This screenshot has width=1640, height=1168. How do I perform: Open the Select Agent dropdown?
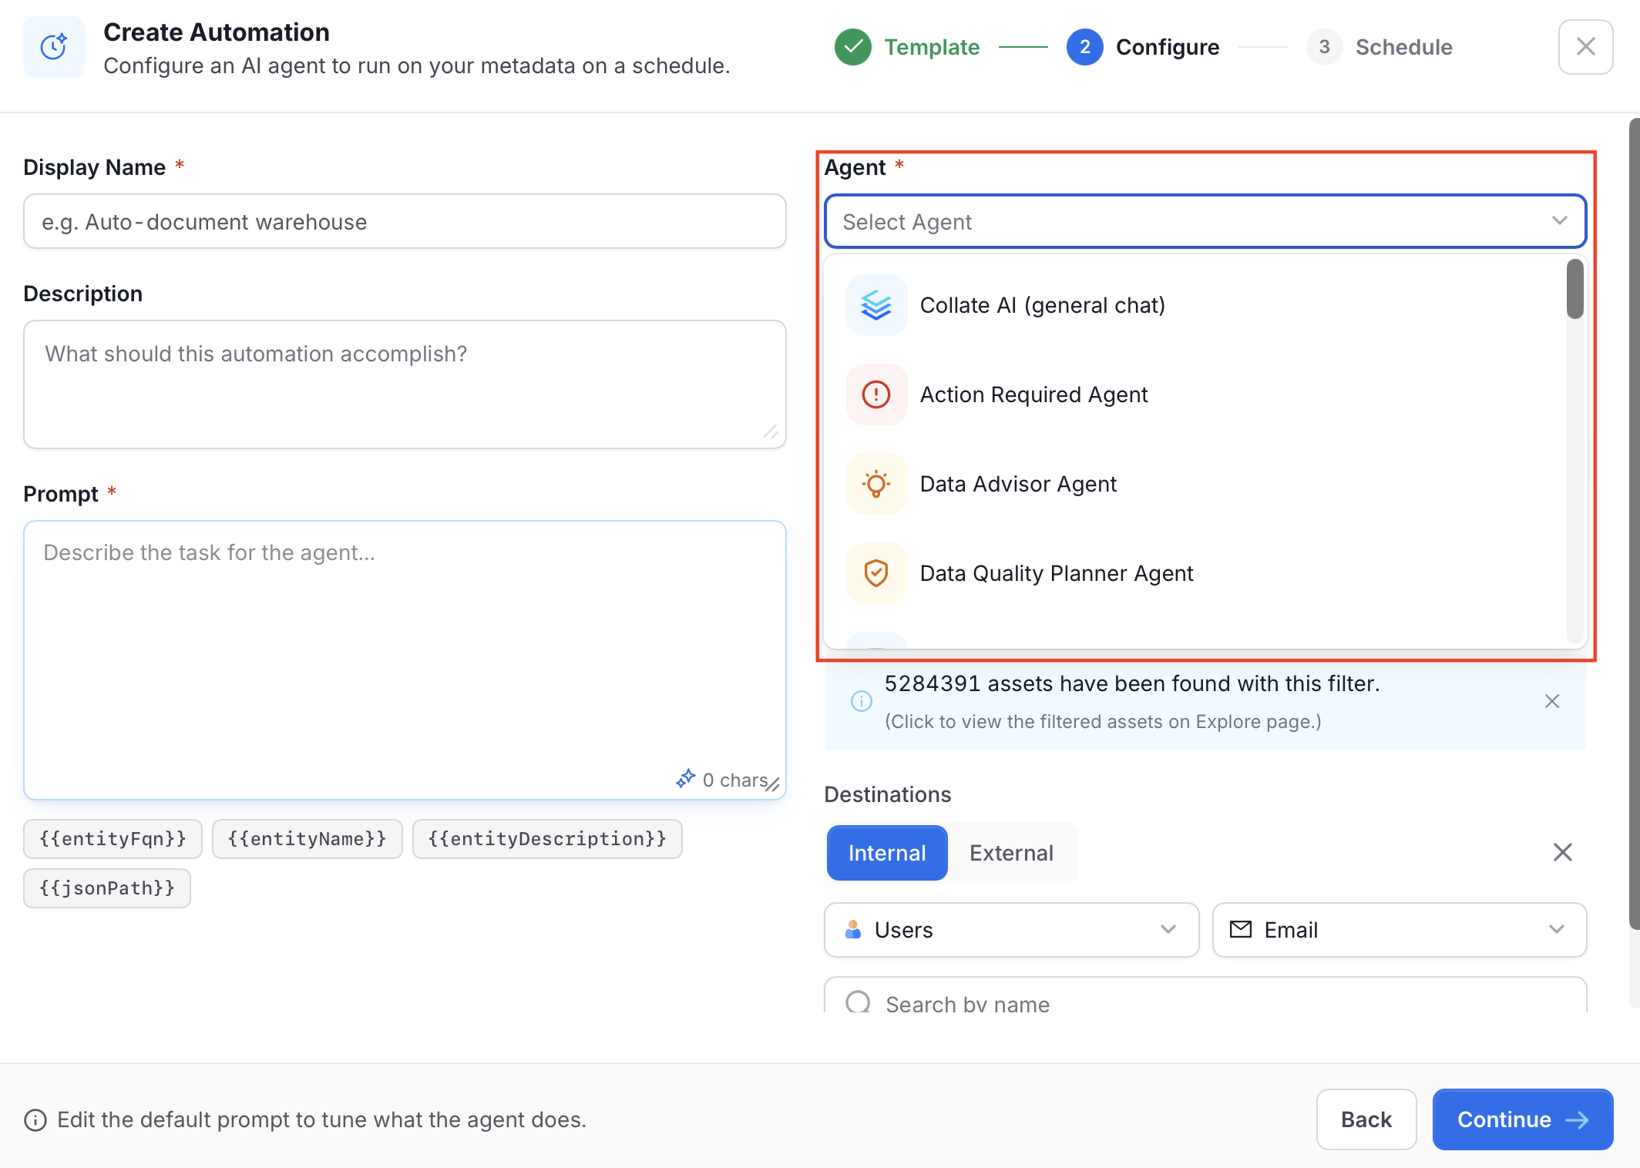(1205, 222)
